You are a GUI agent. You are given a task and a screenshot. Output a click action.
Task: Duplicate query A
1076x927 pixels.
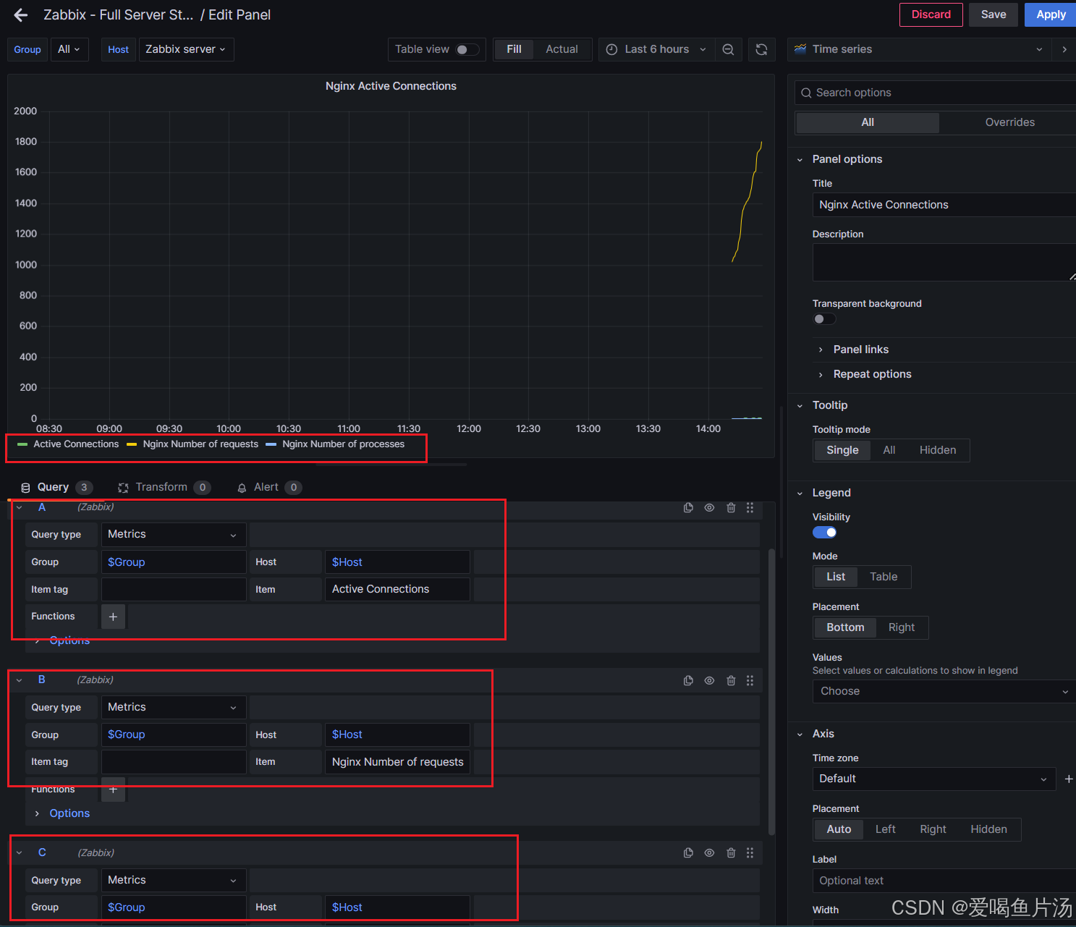pyautogui.click(x=688, y=508)
